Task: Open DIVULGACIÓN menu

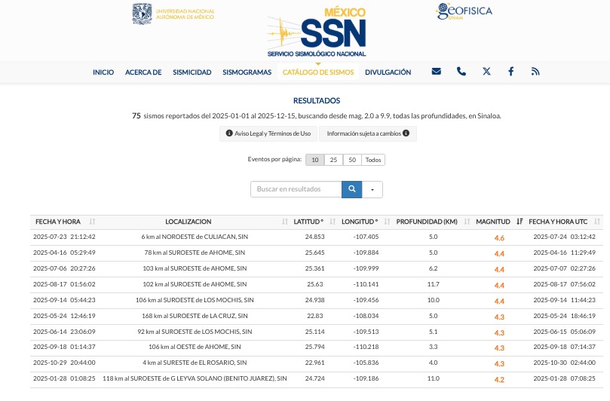Action: pyautogui.click(x=388, y=72)
